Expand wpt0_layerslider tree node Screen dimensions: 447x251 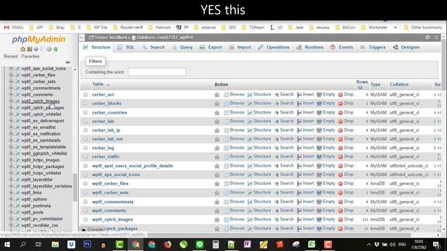(x=11, y=180)
